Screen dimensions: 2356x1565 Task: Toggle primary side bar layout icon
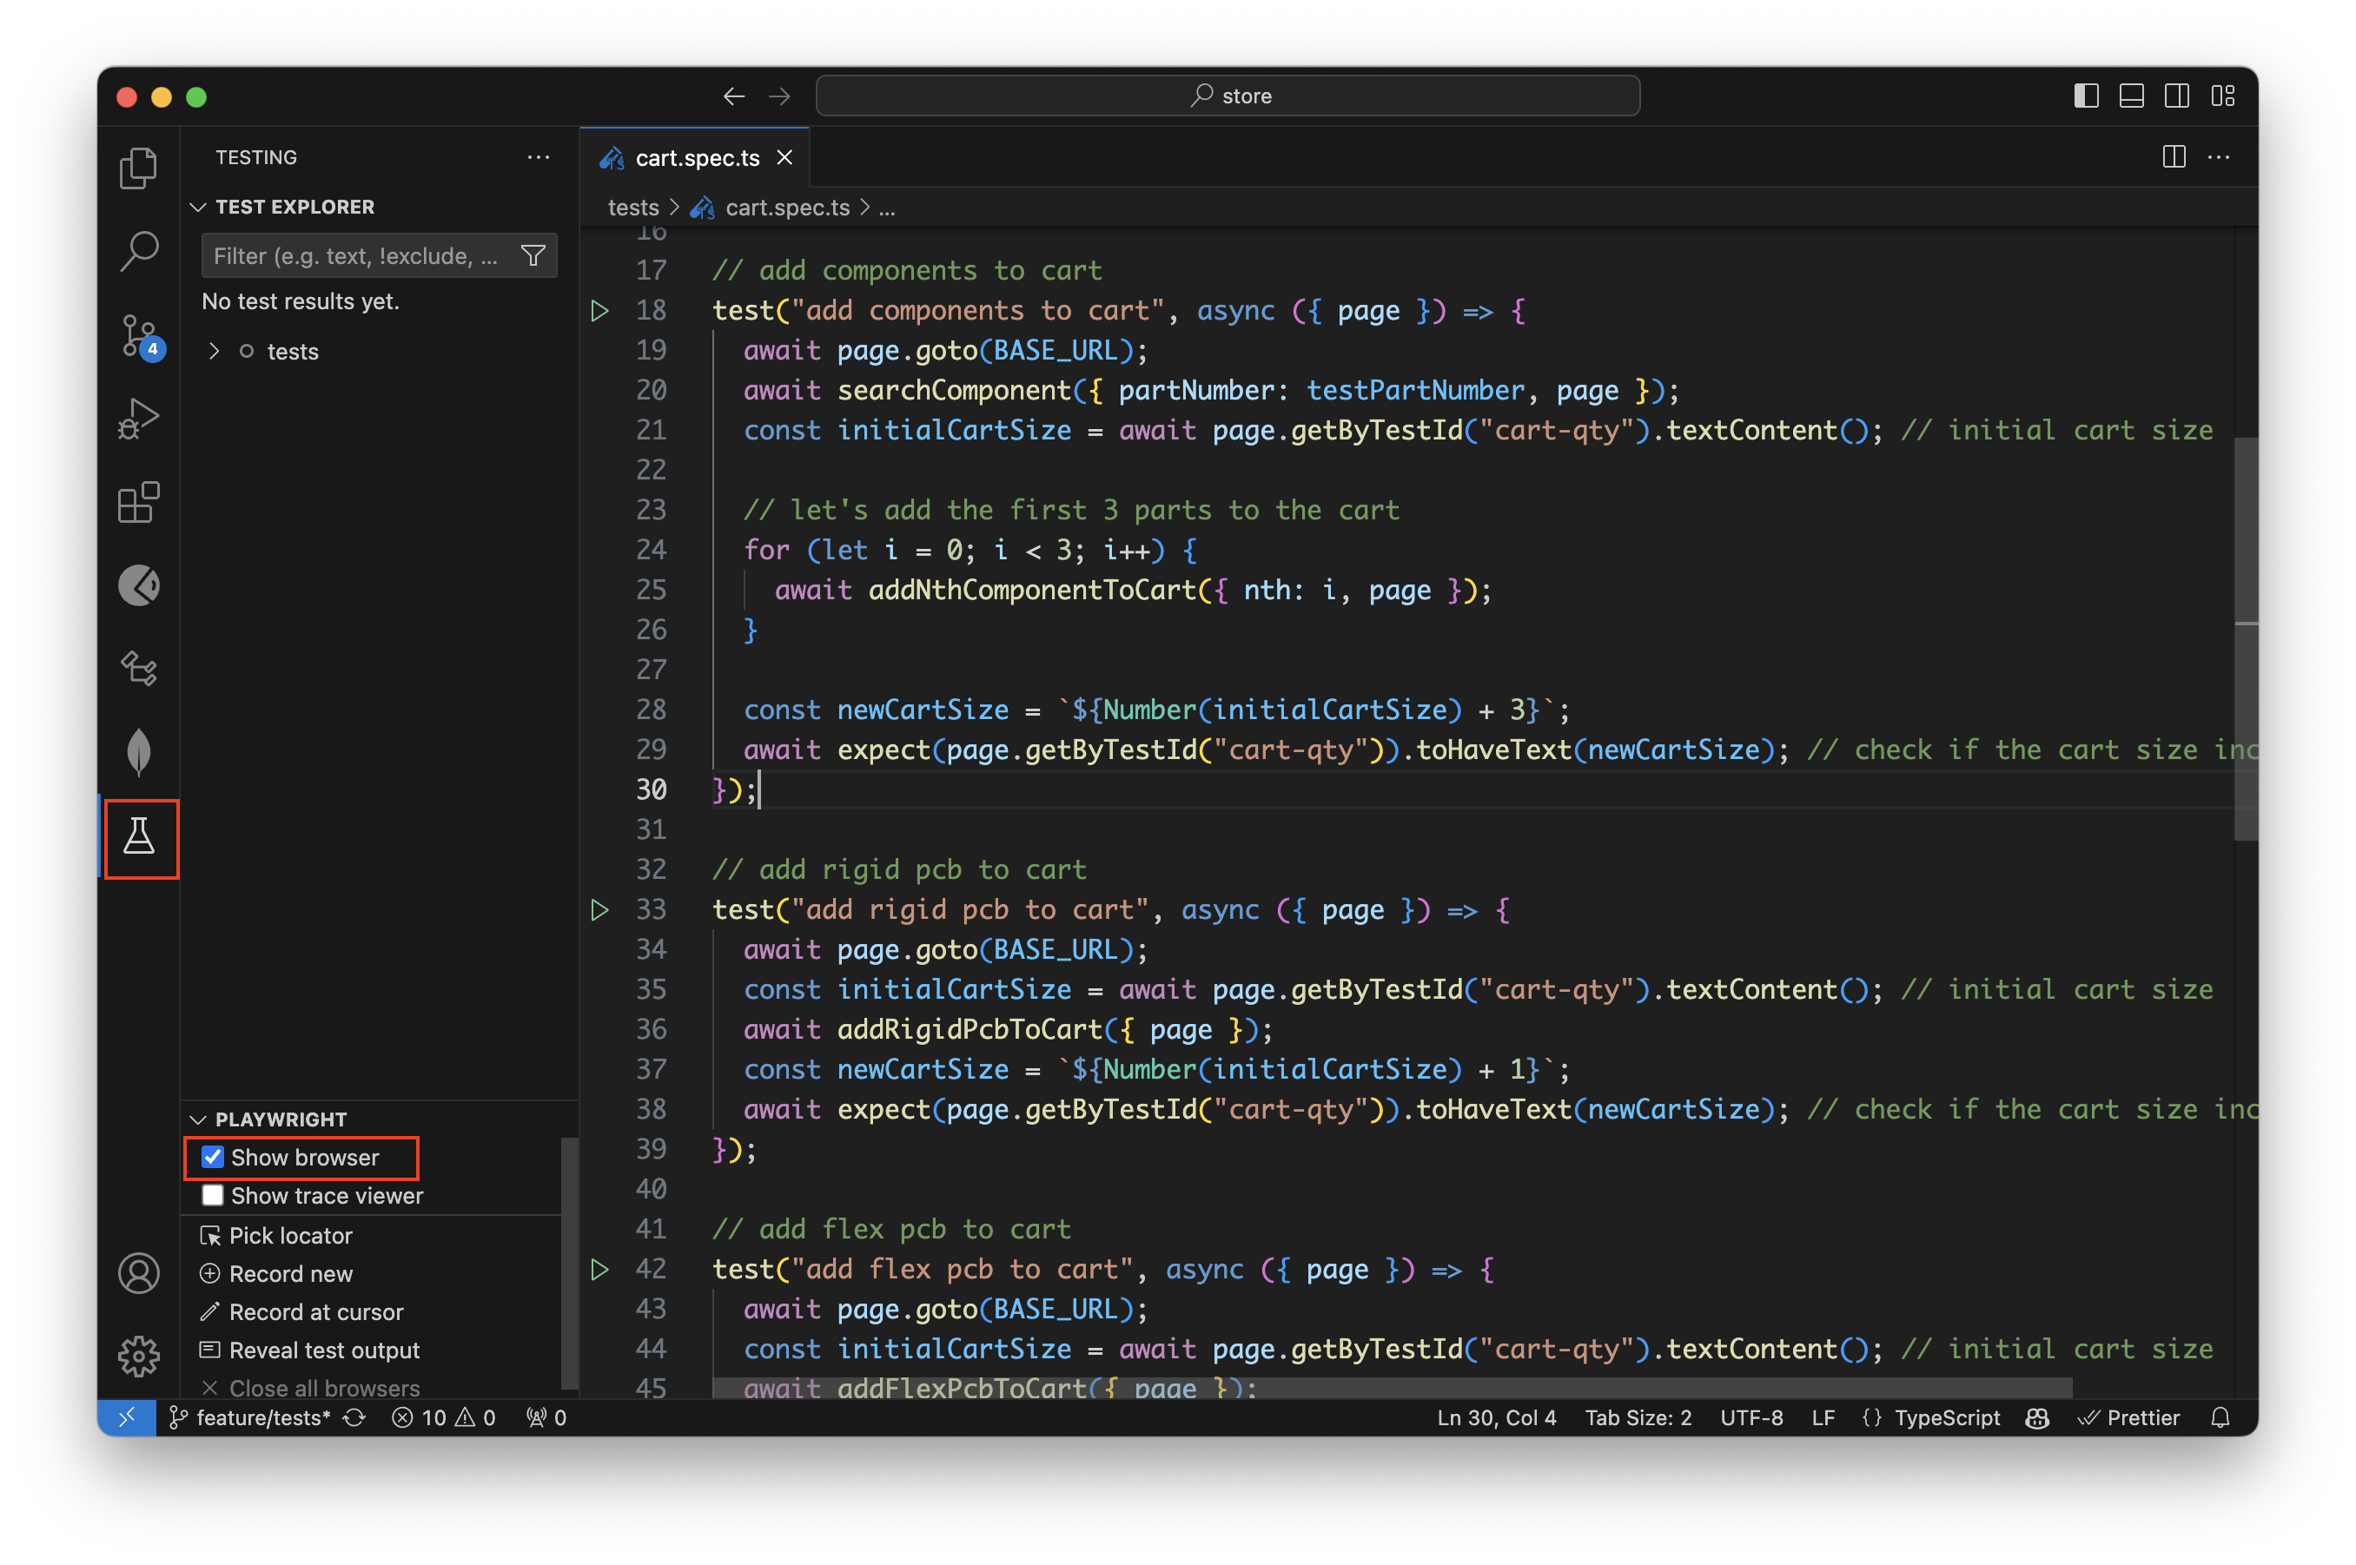pyautogui.click(x=2086, y=96)
